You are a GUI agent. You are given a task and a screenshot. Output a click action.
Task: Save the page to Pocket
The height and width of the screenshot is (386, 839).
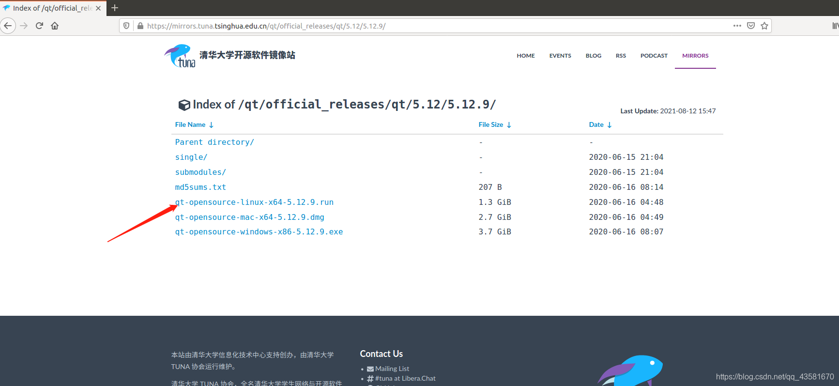[751, 26]
